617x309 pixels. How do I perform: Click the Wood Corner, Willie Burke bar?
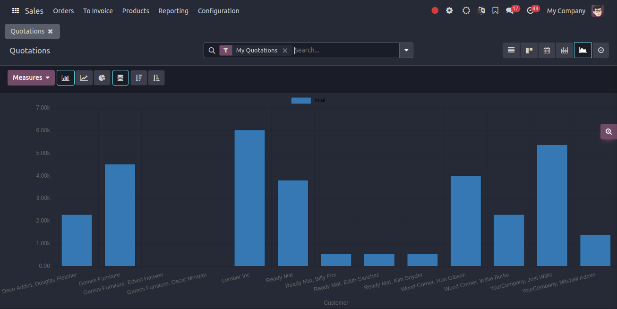tap(509, 240)
